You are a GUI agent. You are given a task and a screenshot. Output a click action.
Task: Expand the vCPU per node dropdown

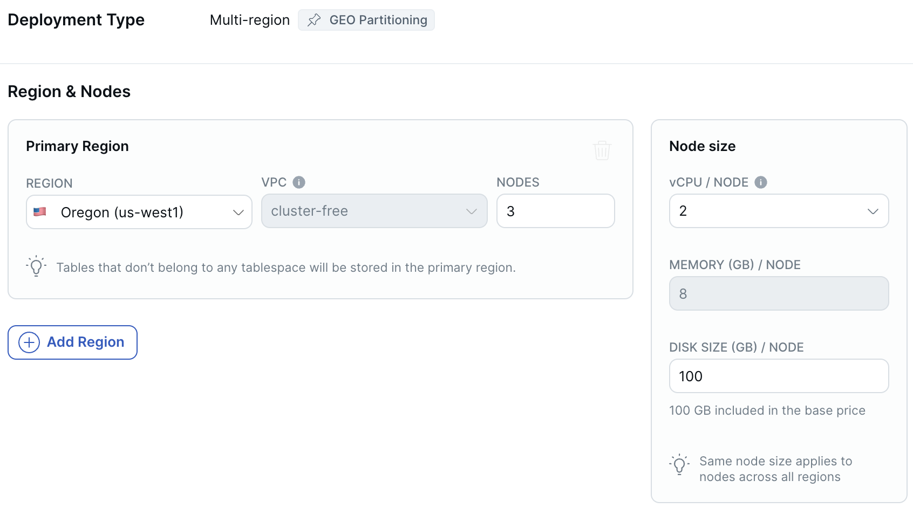[778, 211]
